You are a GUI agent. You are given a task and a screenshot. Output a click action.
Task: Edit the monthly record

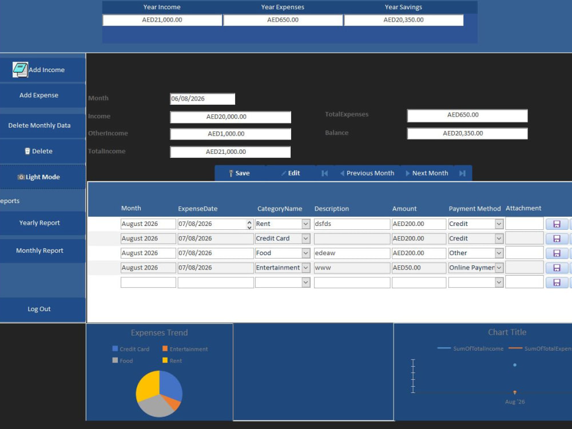point(291,173)
